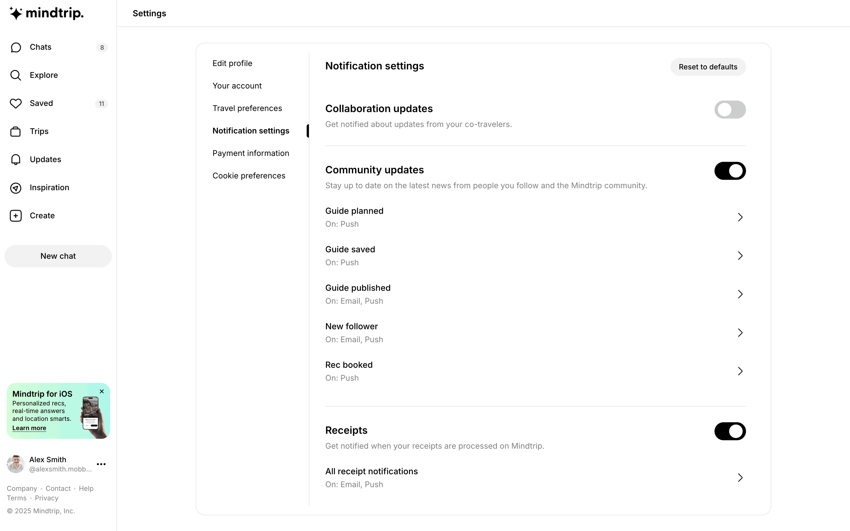Expand the Guide planned chevron

[x=740, y=217]
